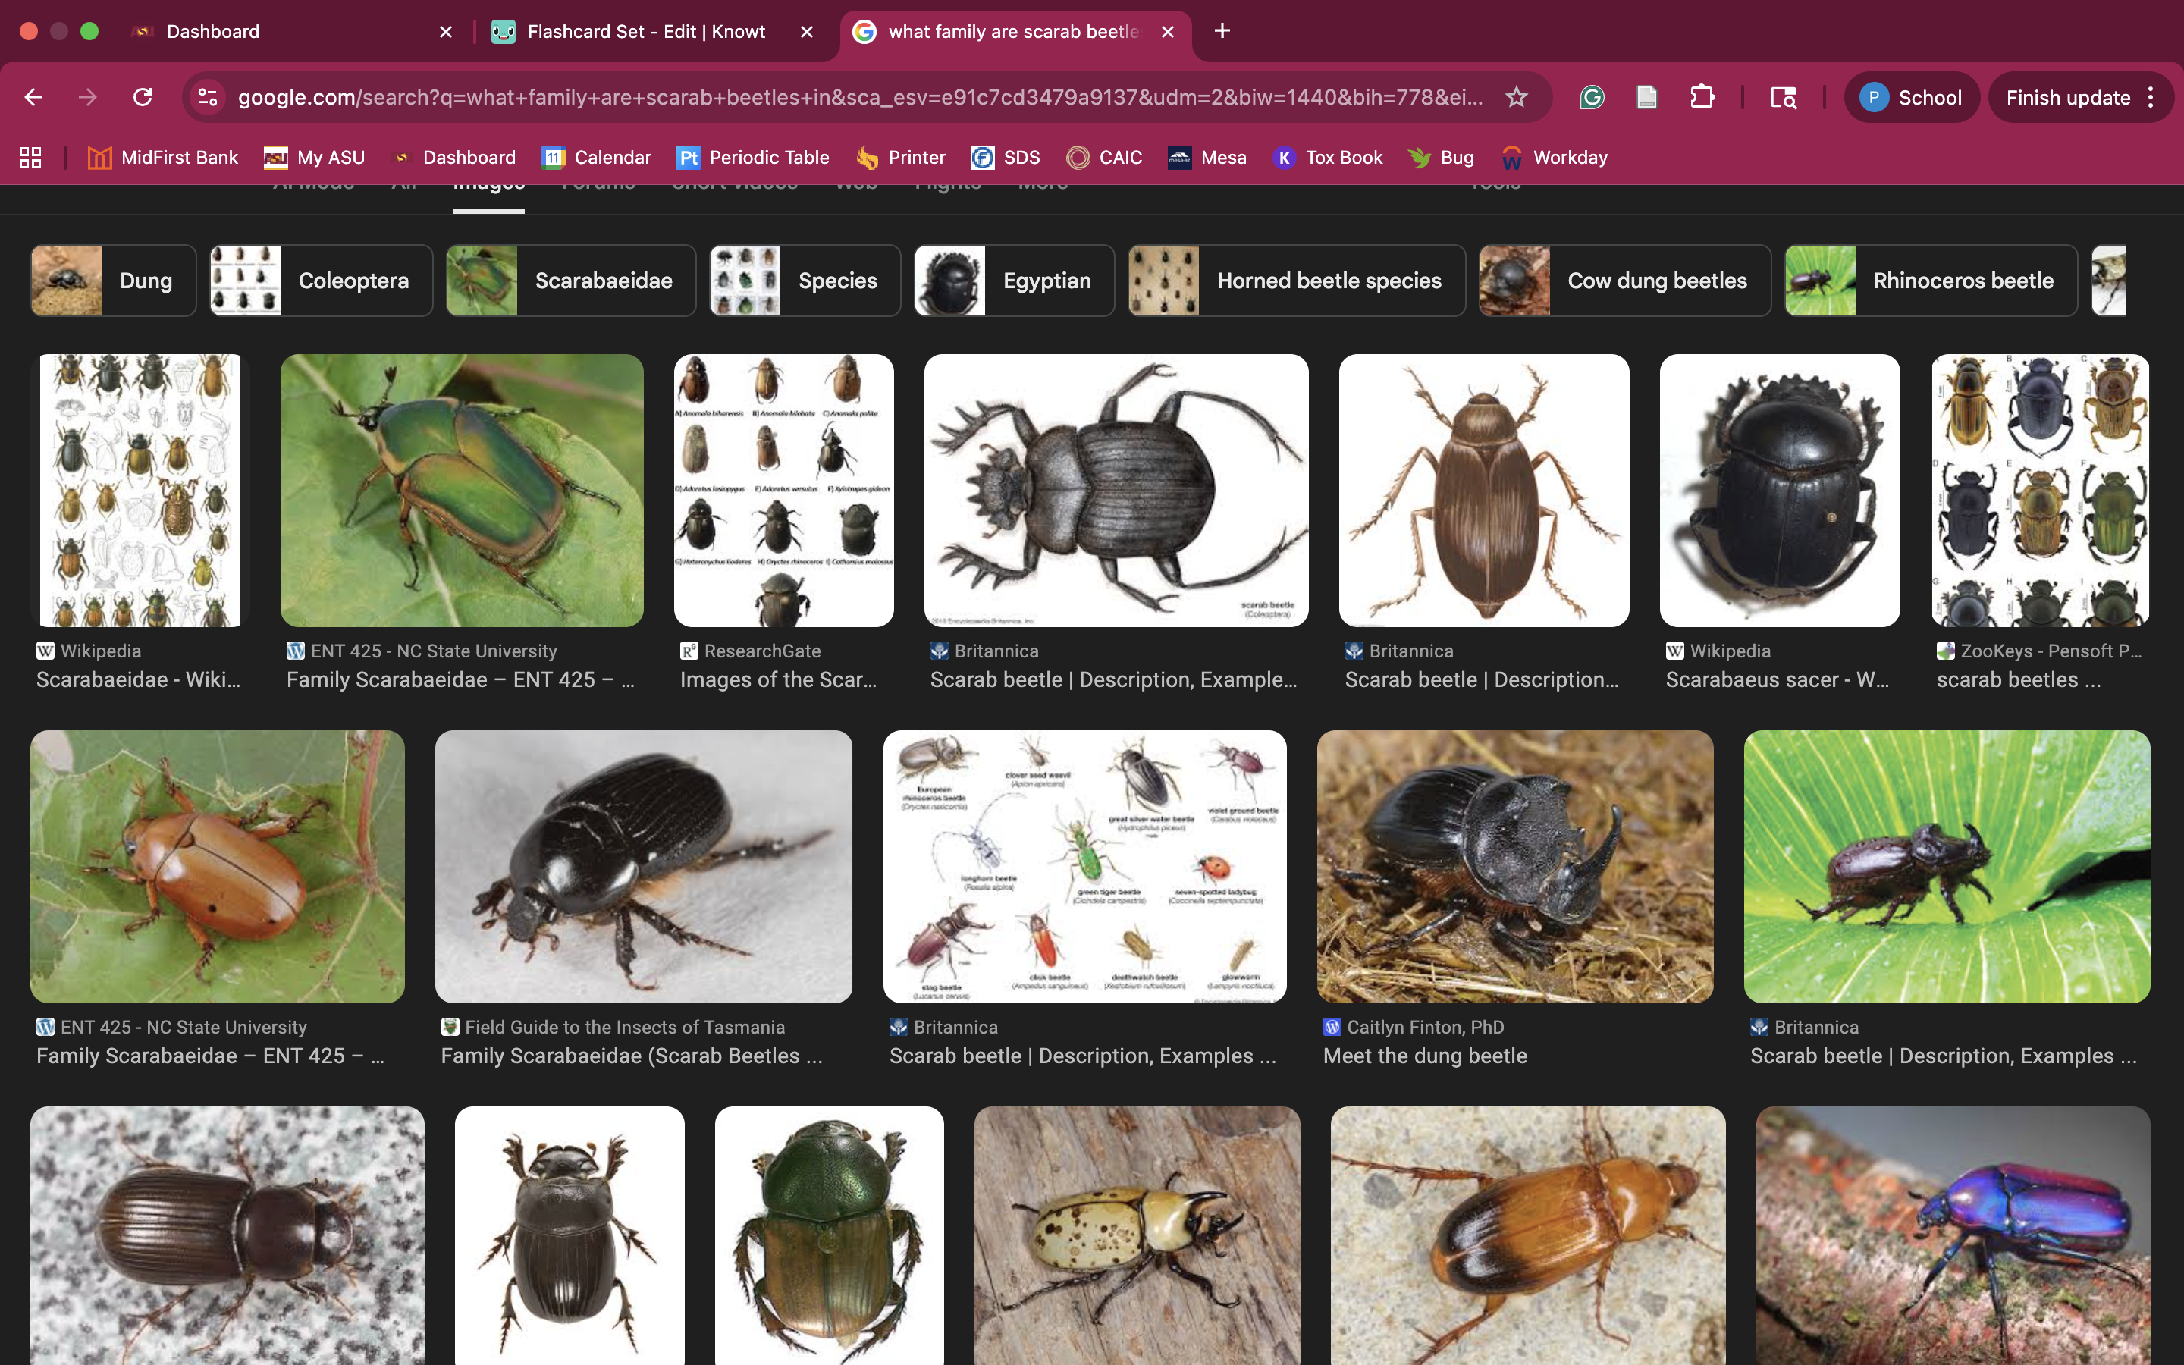This screenshot has height=1365, width=2184.
Task: Open the School profile menu
Action: point(1912,96)
